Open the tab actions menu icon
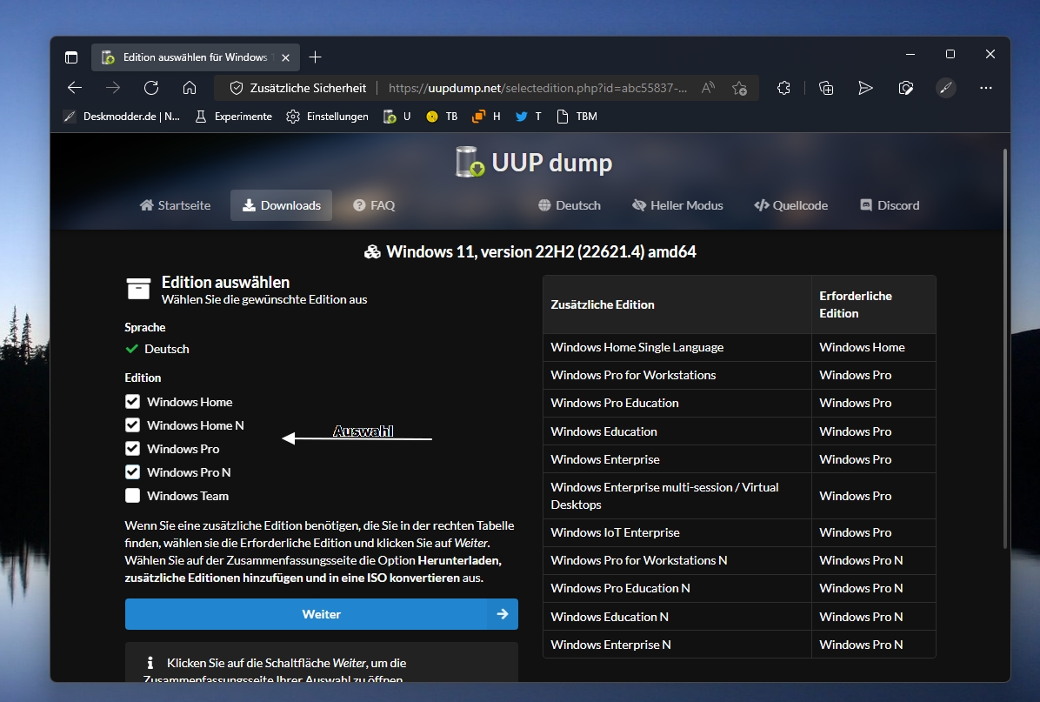The image size is (1040, 702). point(71,57)
